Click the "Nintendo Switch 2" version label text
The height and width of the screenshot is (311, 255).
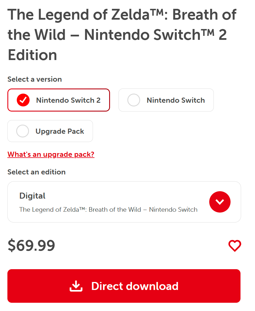tap(68, 100)
